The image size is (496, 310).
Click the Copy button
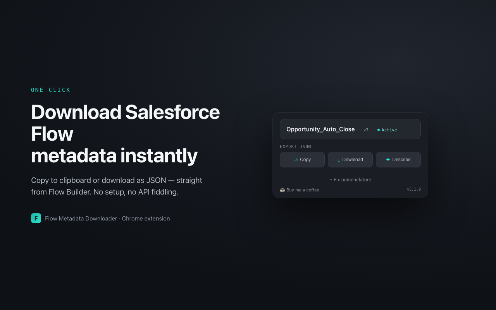pyautogui.click(x=302, y=160)
